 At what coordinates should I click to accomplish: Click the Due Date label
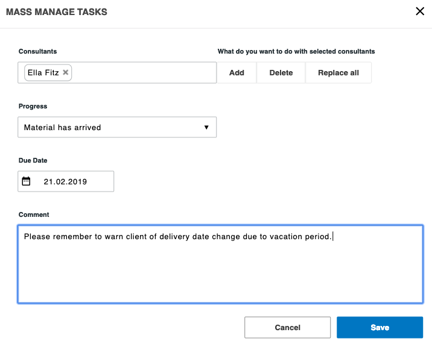33,160
